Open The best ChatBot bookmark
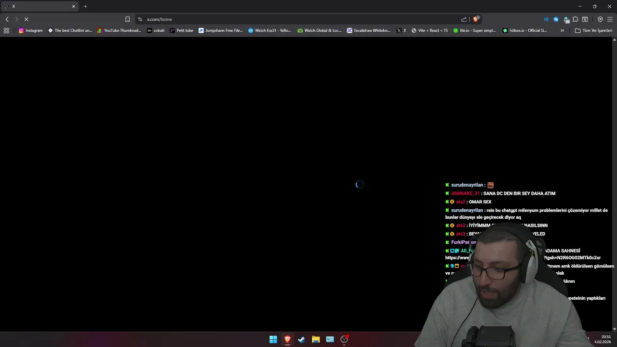This screenshot has width=617, height=347. point(70,30)
